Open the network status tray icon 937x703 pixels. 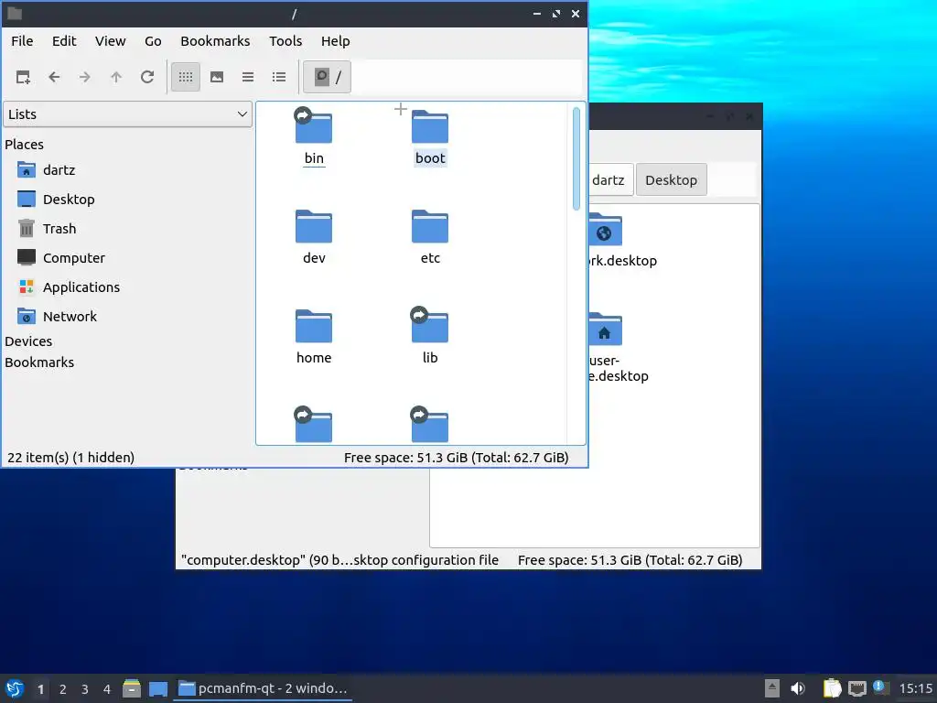coord(857,688)
